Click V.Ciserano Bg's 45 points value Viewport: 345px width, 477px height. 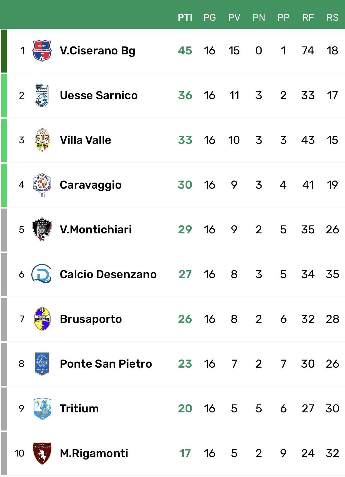pos(185,51)
